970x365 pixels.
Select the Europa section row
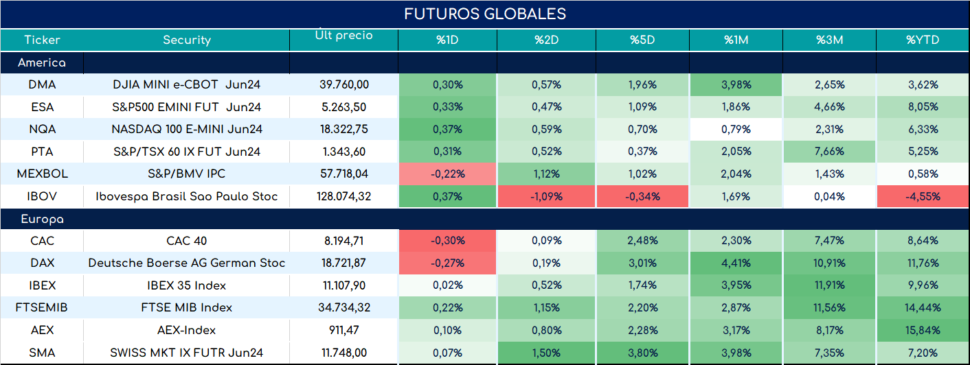click(x=485, y=220)
